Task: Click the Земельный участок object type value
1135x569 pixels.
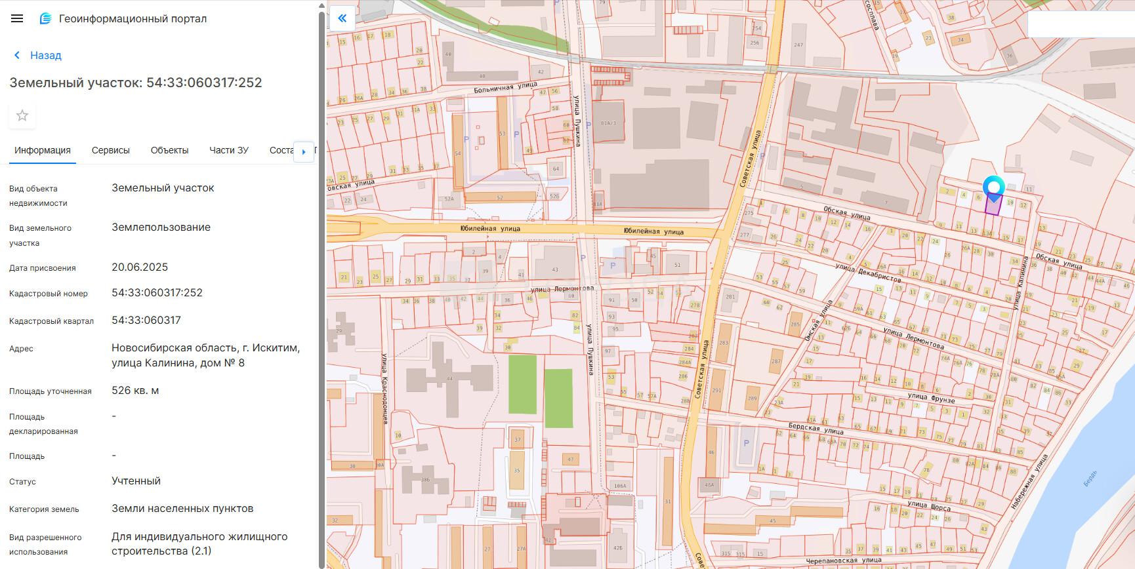Action: tap(163, 188)
